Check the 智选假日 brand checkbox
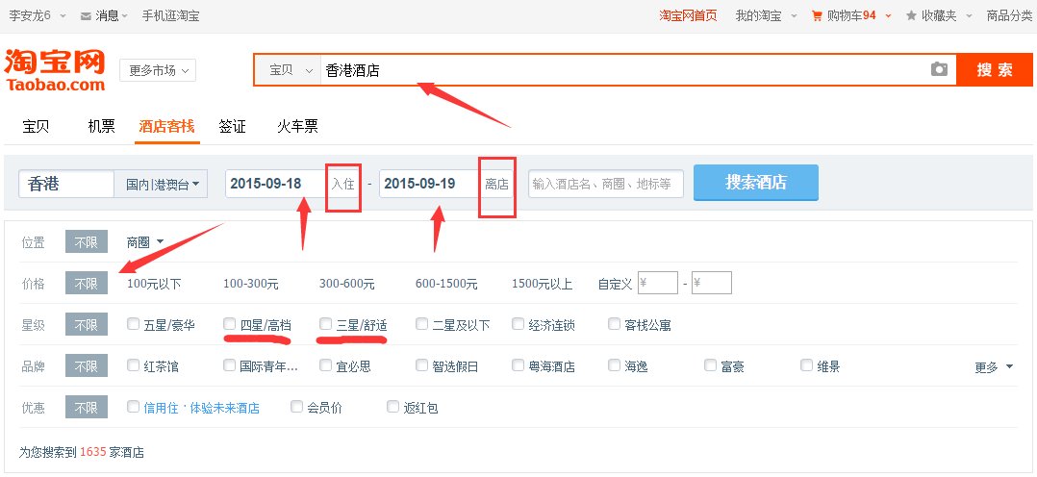1037x477 pixels. [x=422, y=365]
